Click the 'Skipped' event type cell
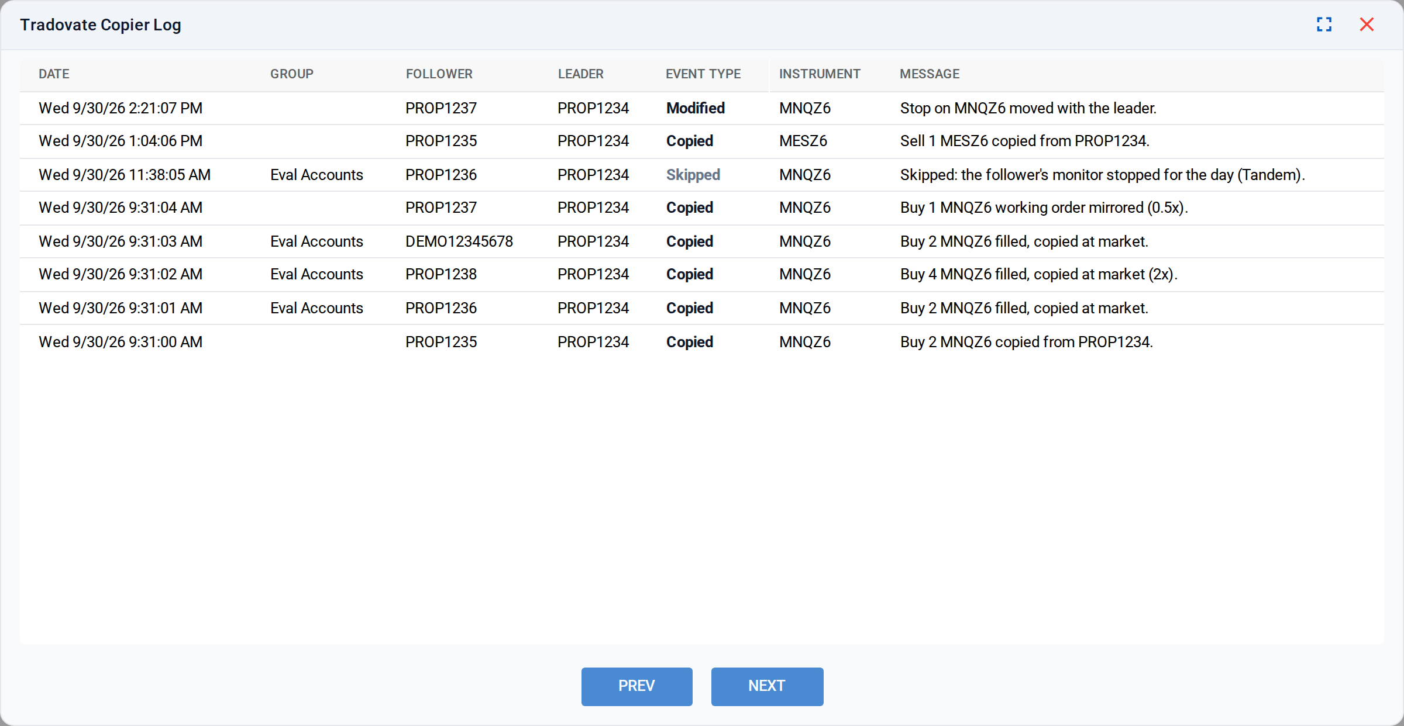1404x726 pixels. 693,175
